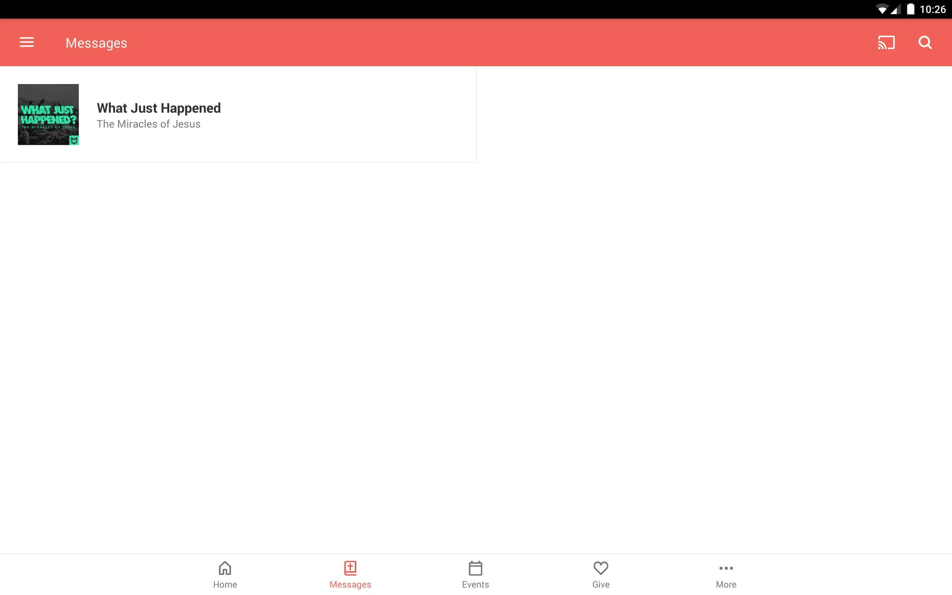The width and height of the screenshot is (952, 595).
Task: Click The Miracles of Jesus subtitle
Action: 148,124
